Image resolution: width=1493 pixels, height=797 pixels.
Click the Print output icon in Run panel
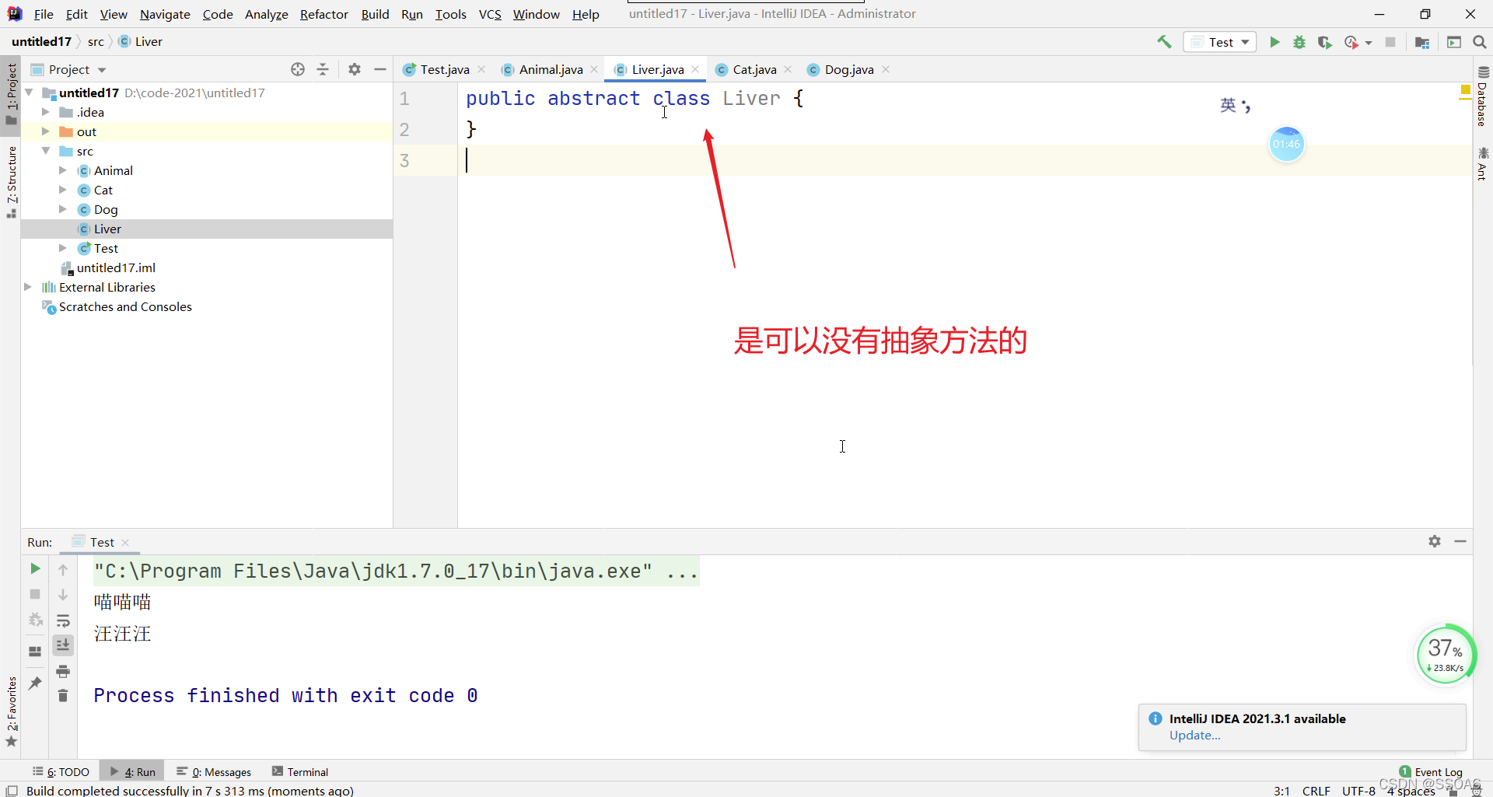pos(63,671)
